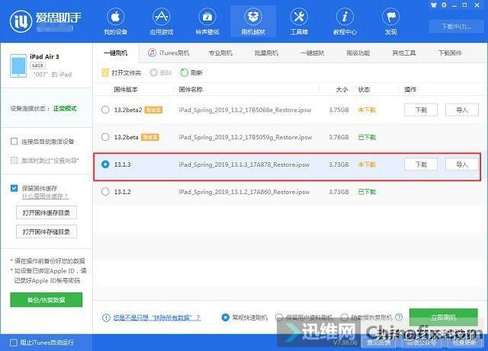488x351 pixels.
Task: Click 状态 status column header
Action: coord(364,90)
